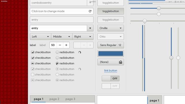
Task: Expand the comboboxentry dropdown arrow
Action: click(90, 3)
